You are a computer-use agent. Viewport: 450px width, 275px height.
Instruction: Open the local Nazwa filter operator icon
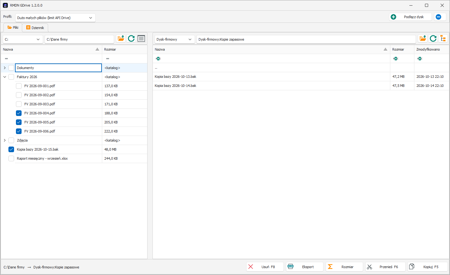(x=6, y=58)
